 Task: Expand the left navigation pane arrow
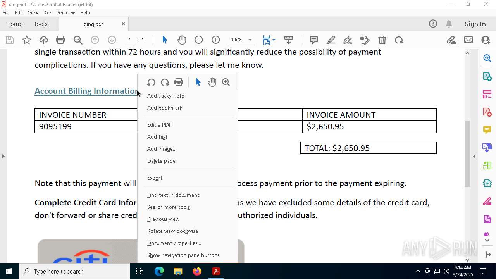point(3,156)
